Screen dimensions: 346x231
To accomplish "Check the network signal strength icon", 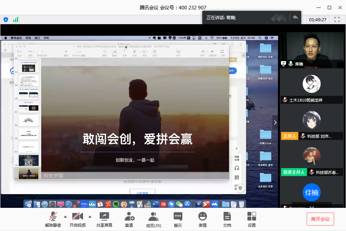I will point(16,20).
